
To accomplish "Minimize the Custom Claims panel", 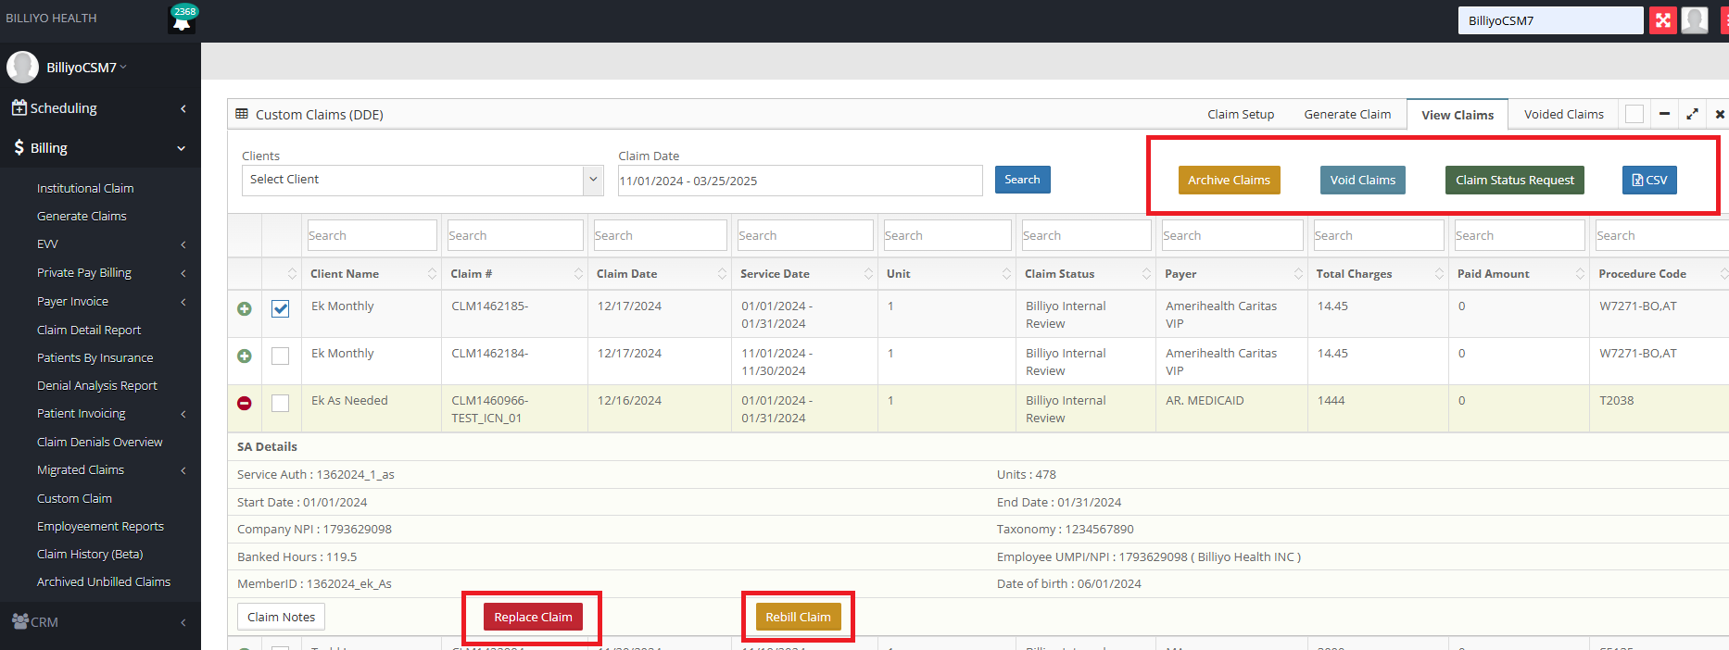I will click(x=1664, y=114).
